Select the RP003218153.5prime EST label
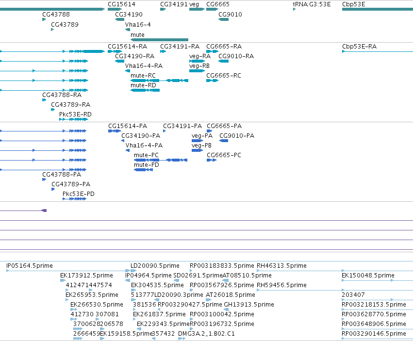Image resolution: width=413 pixels, height=341 pixels. (x=374, y=305)
